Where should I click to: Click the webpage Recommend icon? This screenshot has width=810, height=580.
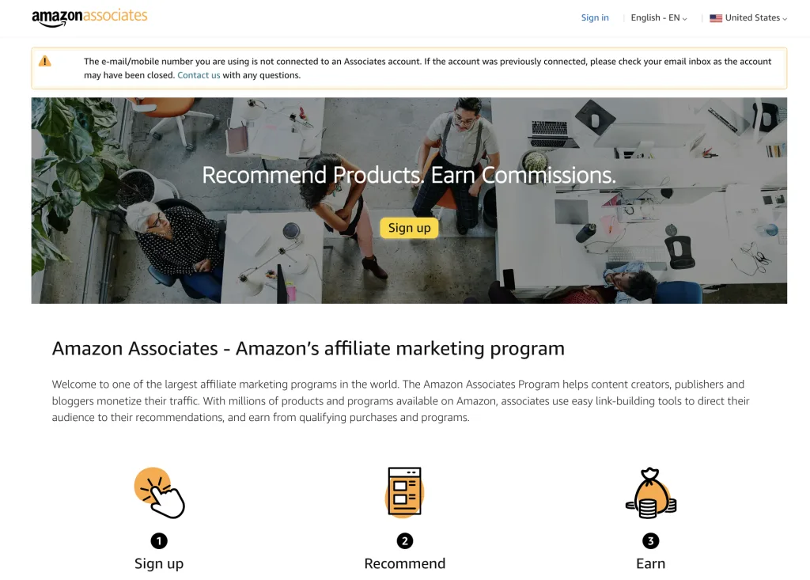(404, 492)
